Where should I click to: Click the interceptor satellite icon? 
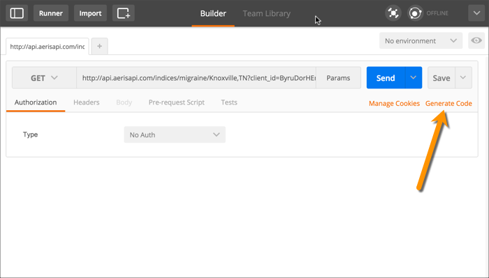click(393, 13)
